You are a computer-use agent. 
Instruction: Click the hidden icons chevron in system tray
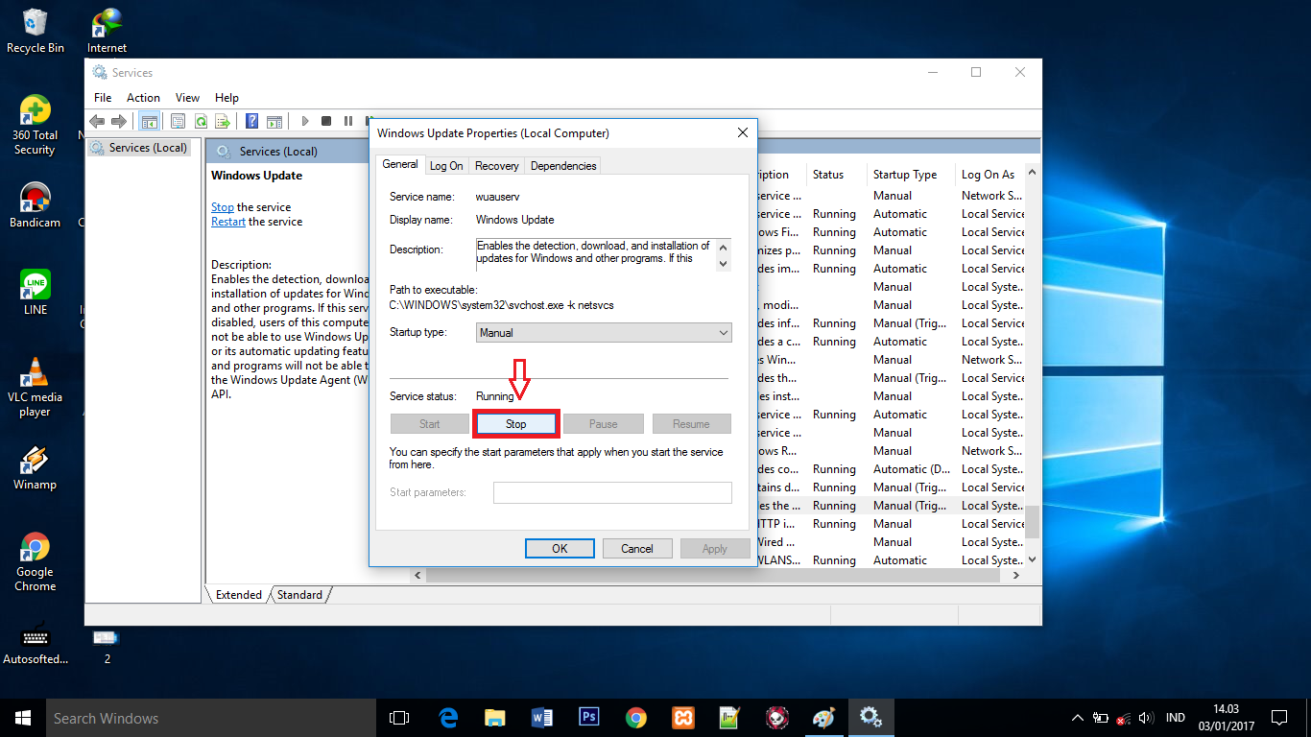(x=1077, y=717)
